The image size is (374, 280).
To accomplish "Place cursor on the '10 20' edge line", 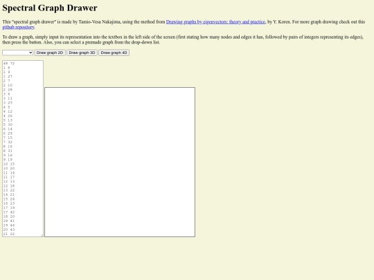I will pos(9,168).
